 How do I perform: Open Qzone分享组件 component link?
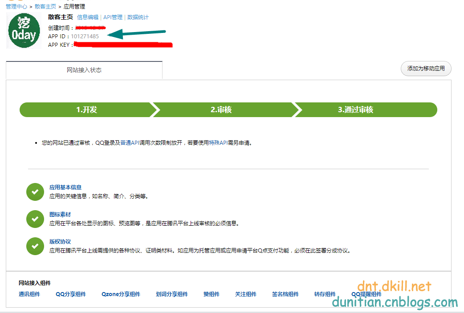(121, 294)
